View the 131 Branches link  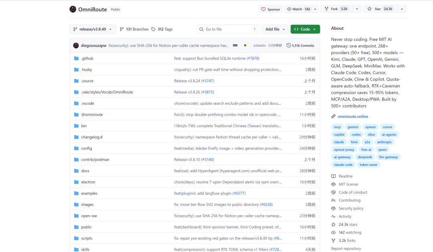click(134, 29)
